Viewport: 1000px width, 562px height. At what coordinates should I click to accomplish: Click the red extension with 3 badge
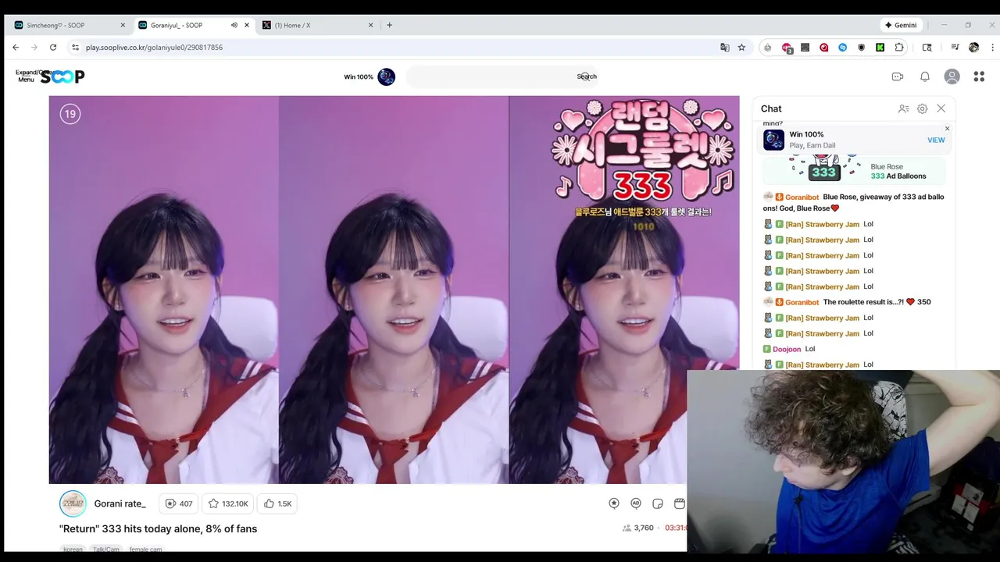point(787,48)
